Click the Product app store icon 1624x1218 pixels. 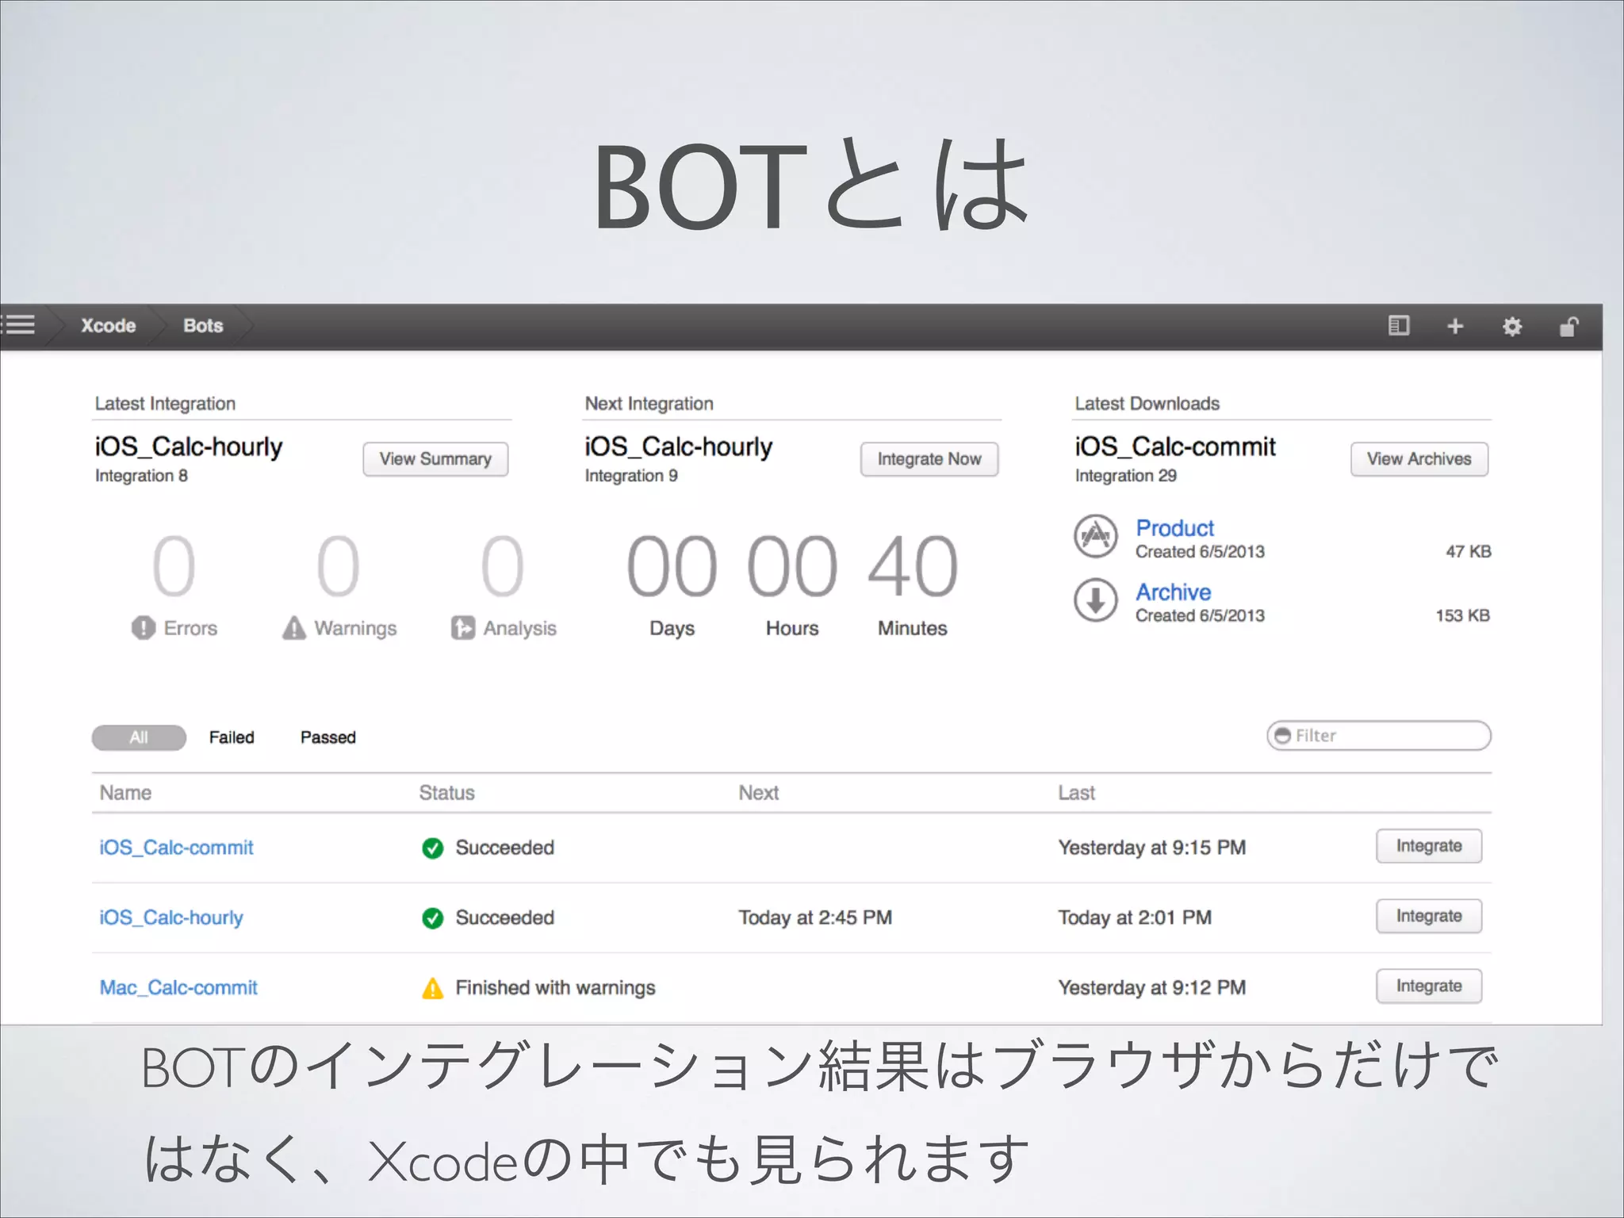point(1096,537)
